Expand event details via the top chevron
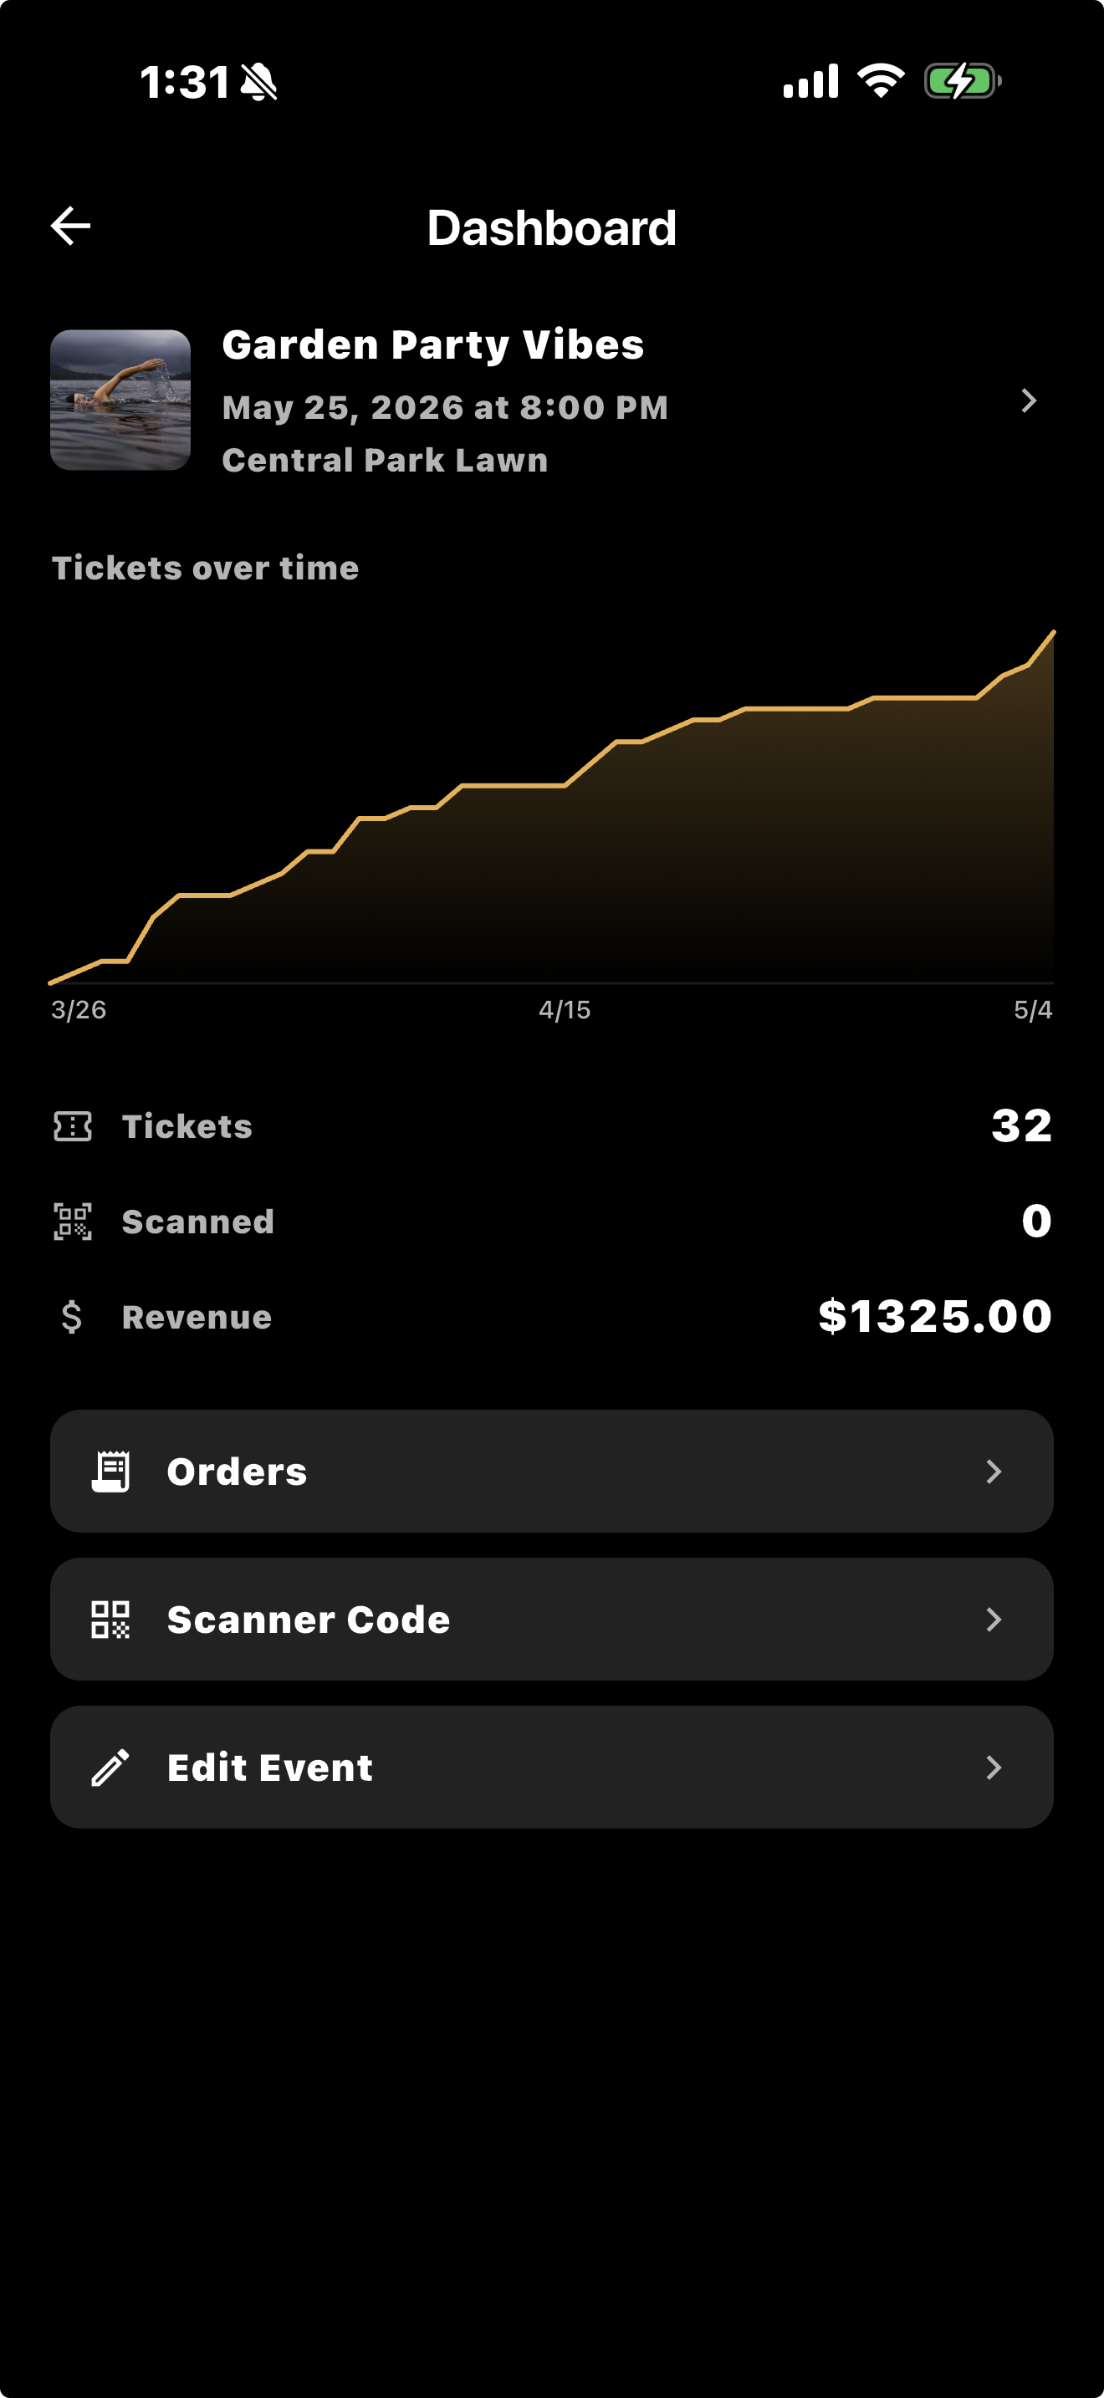Screen dimensions: 1104x2398 click(1029, 401)
